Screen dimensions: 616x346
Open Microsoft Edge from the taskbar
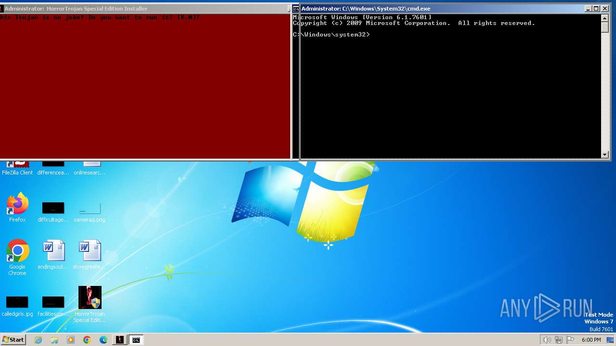tap(103, 340)
